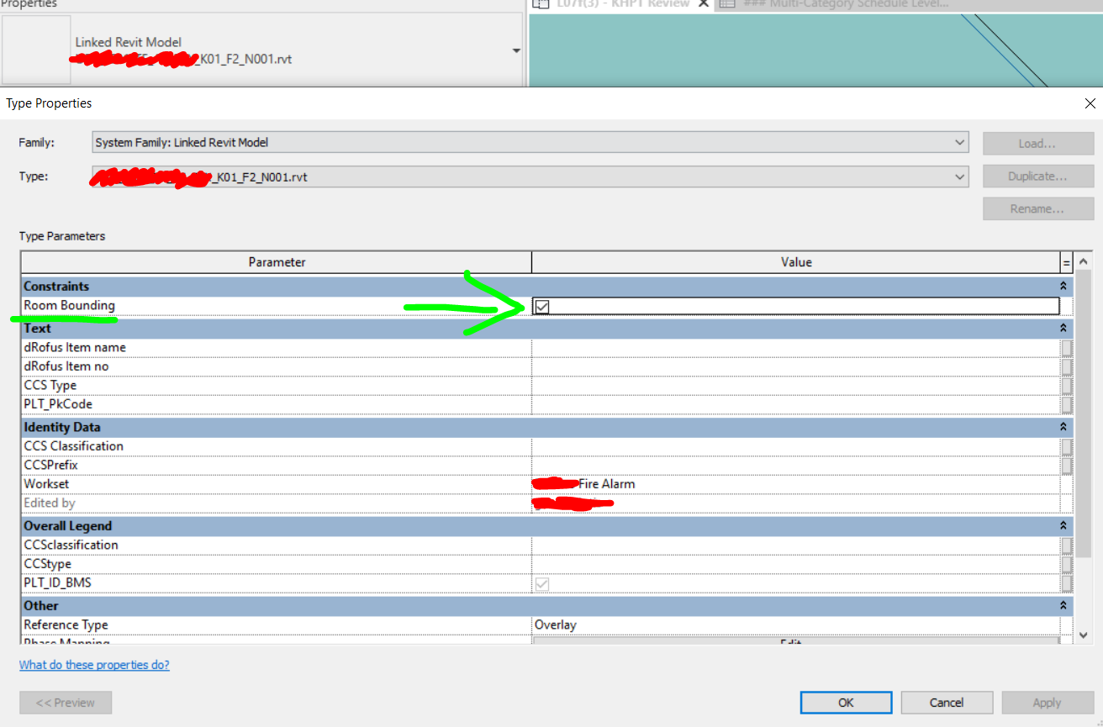The image size is (1103, 727).
Task: Switch to Multi-Category Schedule Level tab
Action: (x=847, y=4)
